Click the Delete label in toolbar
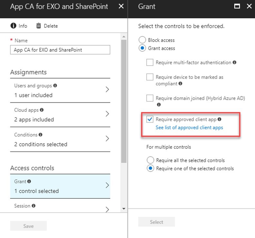The width and height of the screenshot is (255, 238). click(51, 26)
